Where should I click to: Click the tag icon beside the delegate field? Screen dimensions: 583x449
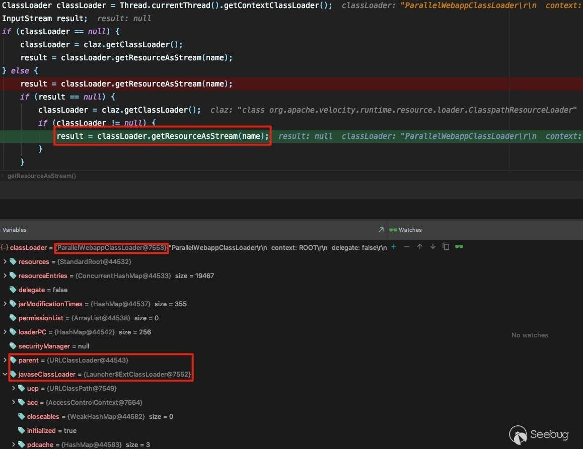tap(13, 290)
